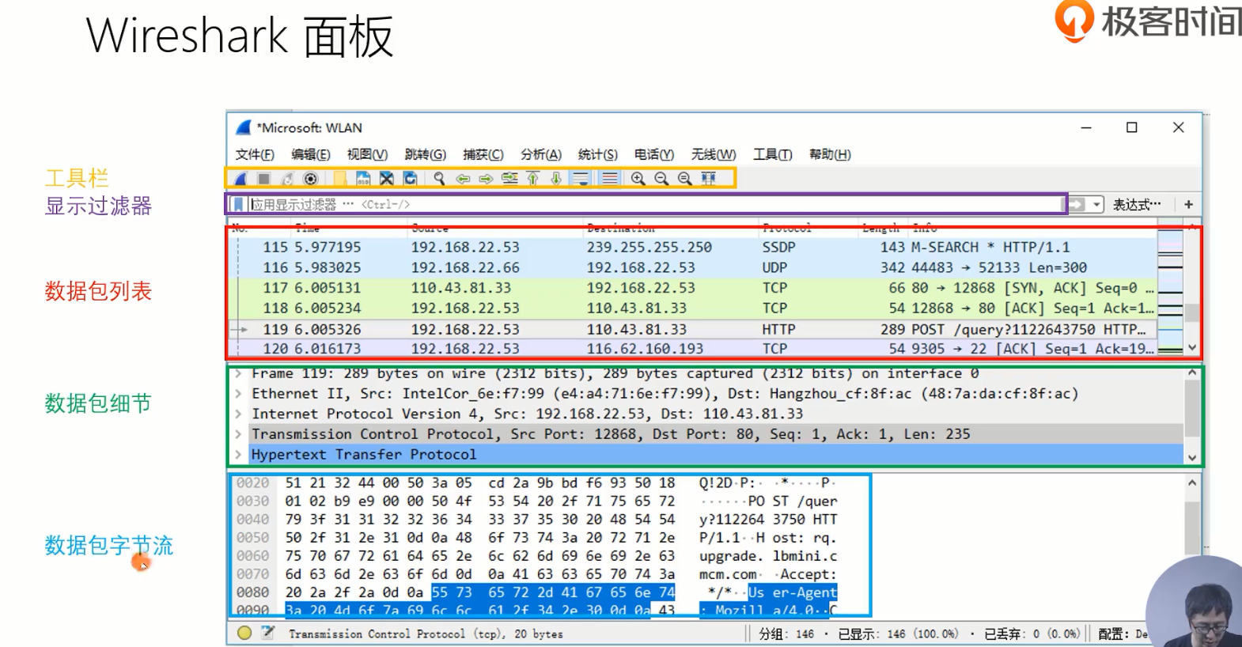
Task: Open the 统计(S) menu
Action: coord(598,154)
